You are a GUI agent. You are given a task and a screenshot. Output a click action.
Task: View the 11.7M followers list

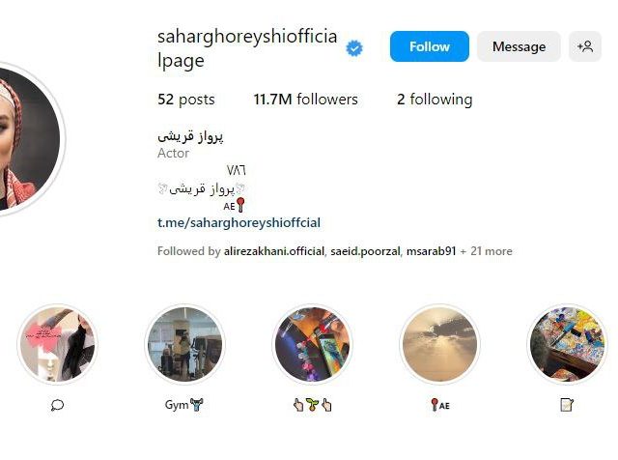pos(305,99)
